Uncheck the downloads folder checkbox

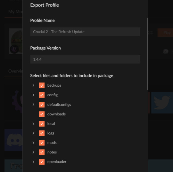(x=42, y=114)
